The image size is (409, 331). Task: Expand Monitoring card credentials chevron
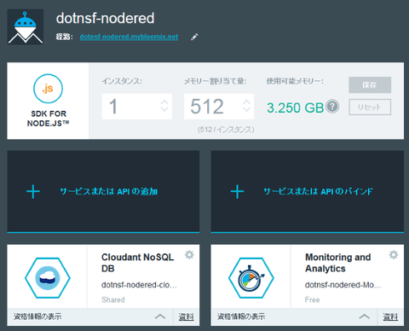coord(365,316)
